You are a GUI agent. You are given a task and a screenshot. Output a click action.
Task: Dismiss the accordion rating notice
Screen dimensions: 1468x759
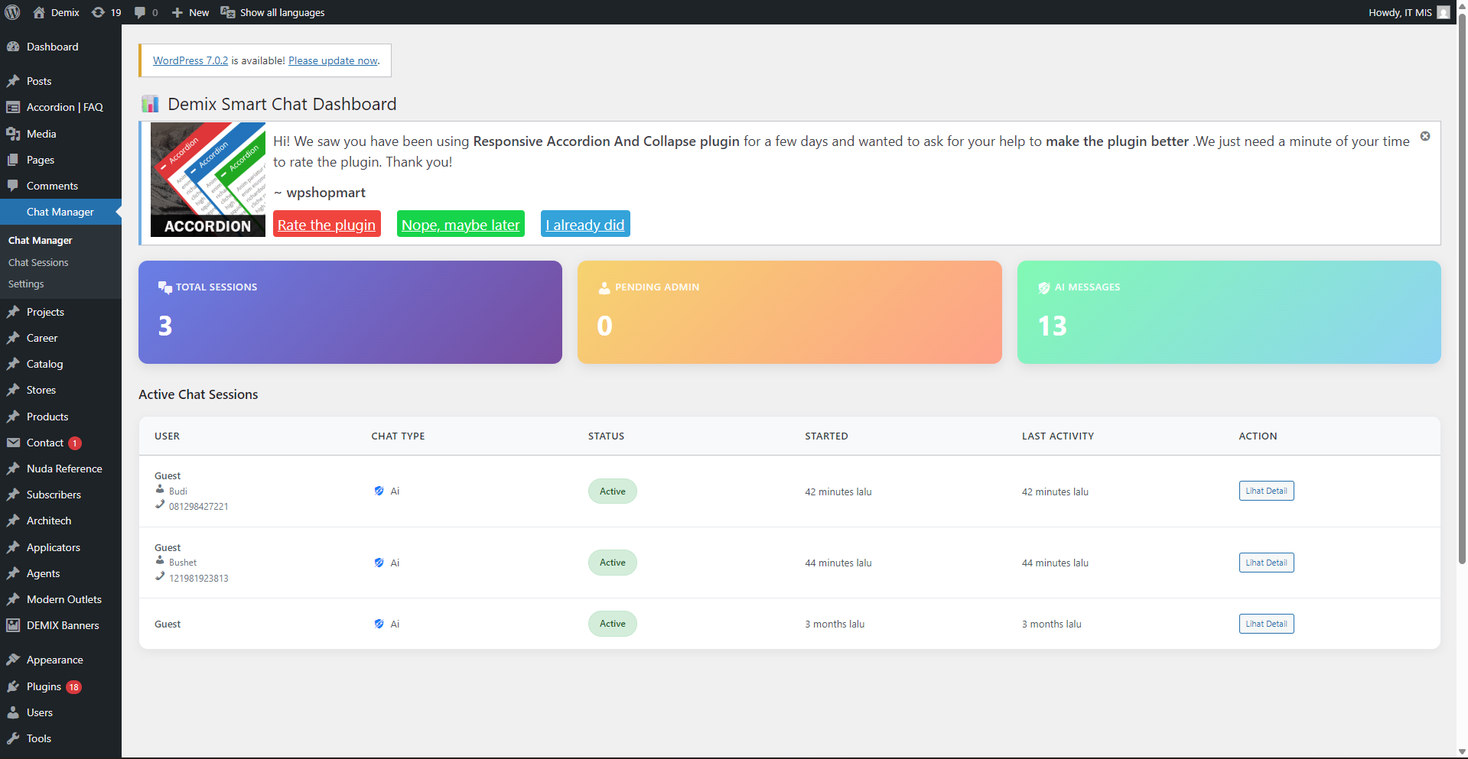pos(1425,136)
